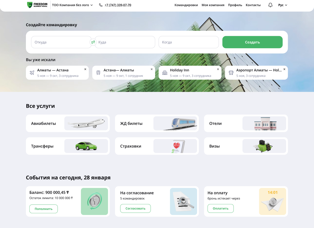Swap origin and destination fields
The height and width of the screenshot is (228, 314).
coord(93,42)
